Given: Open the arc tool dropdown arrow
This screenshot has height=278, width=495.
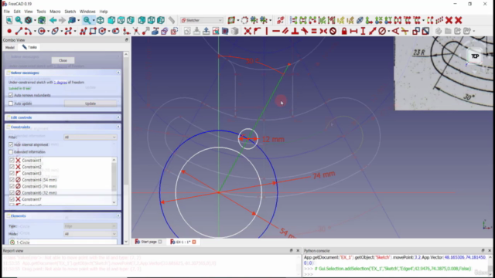Looking at the screenshot, I should pos(34,31).
